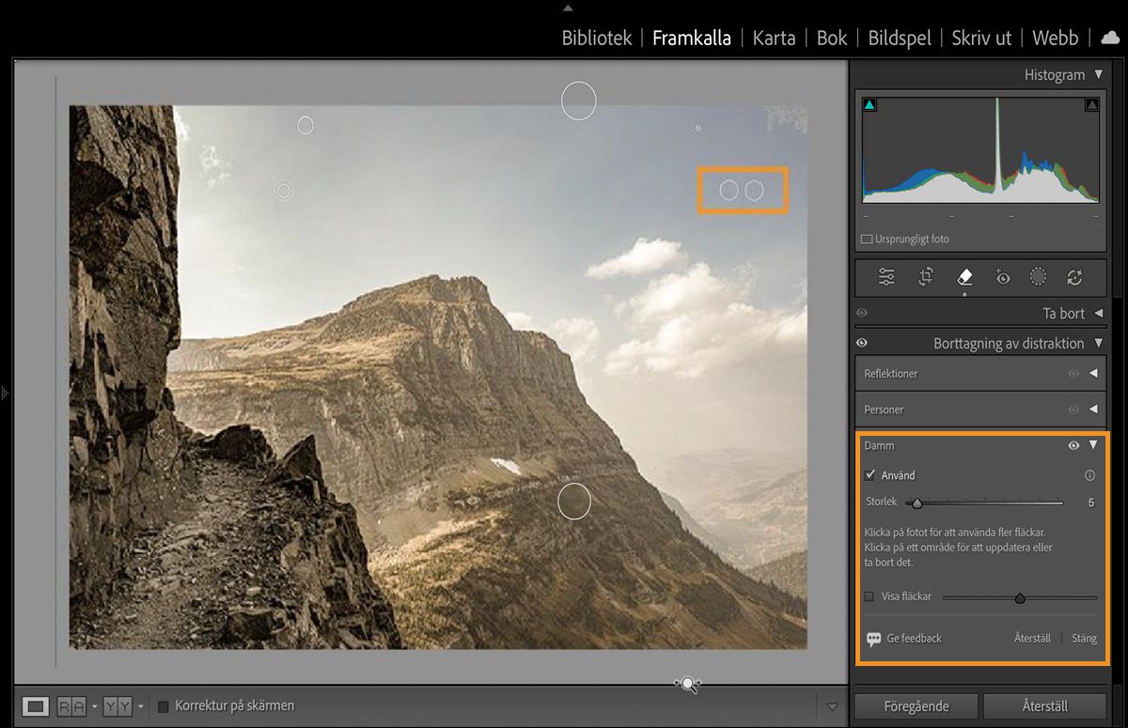Expand the Reflektioner section
1128x728 pixels.
point(1093,373)
